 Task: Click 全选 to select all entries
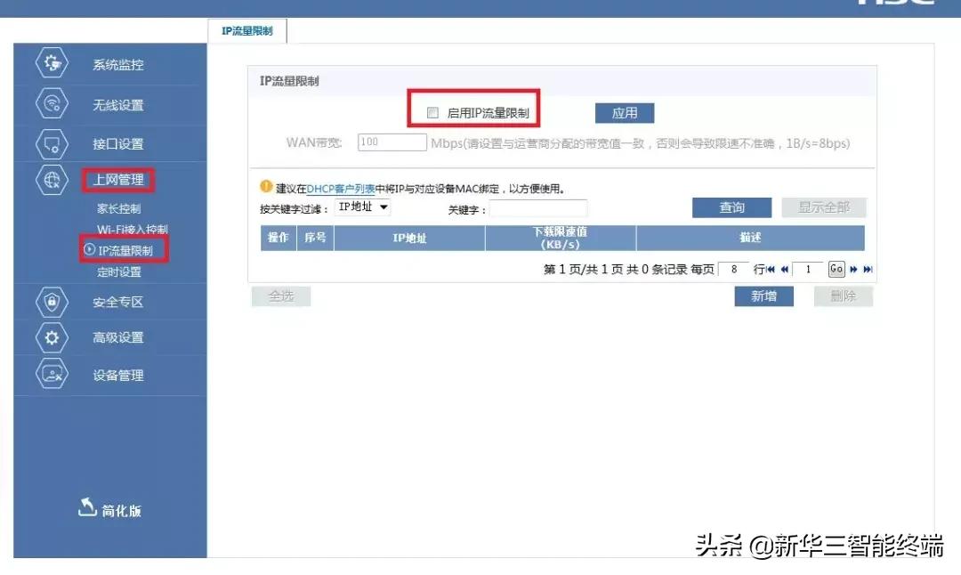click(281, 296)
